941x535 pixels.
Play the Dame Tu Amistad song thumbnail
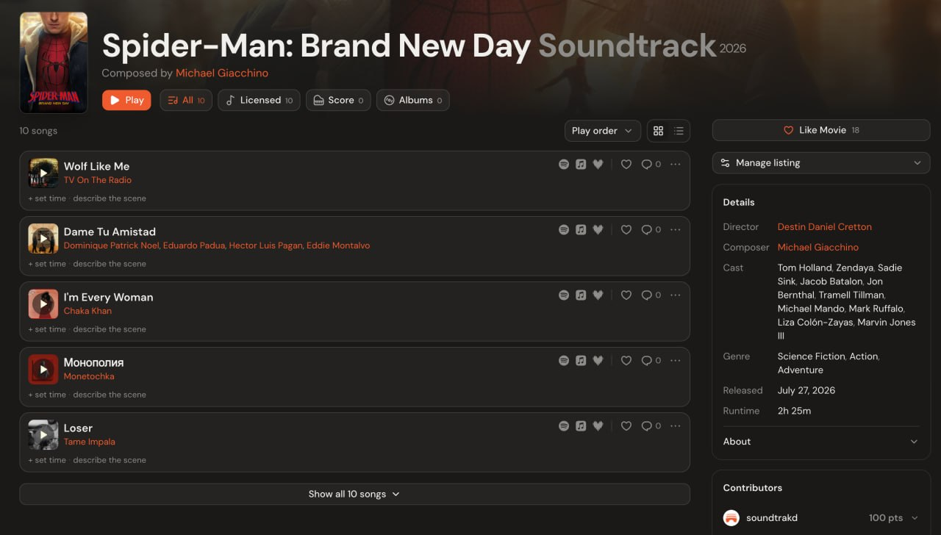43,239
